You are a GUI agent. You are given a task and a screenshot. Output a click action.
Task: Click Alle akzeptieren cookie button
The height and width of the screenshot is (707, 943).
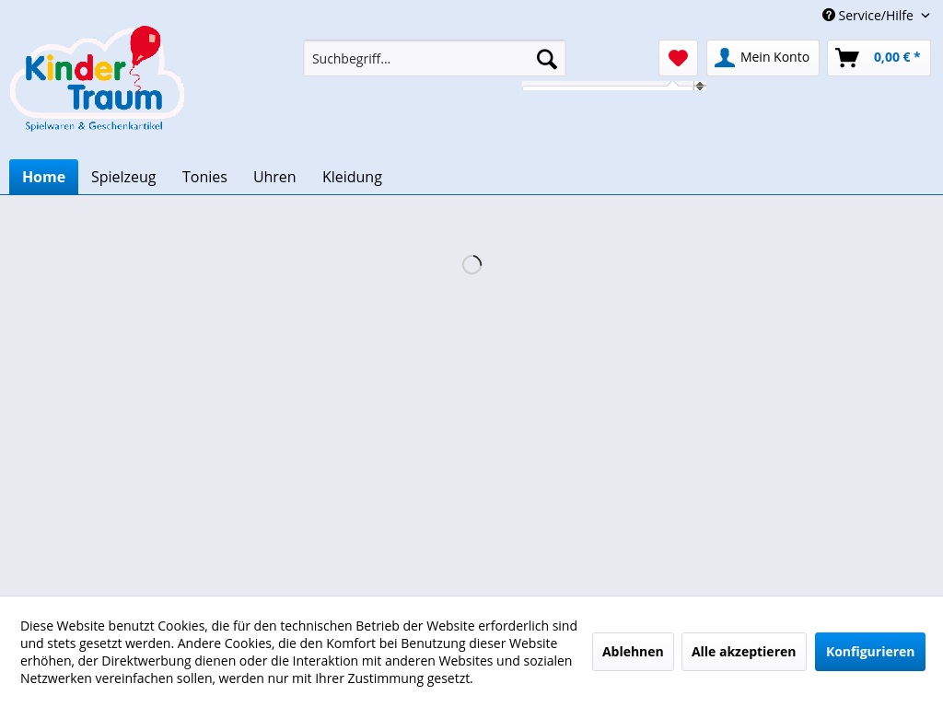click(x=743, y=652)
